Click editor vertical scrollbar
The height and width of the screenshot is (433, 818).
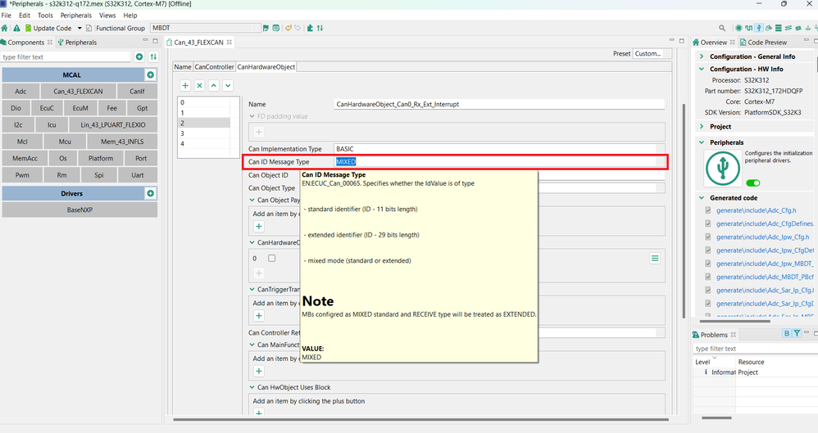pos(684,211)
